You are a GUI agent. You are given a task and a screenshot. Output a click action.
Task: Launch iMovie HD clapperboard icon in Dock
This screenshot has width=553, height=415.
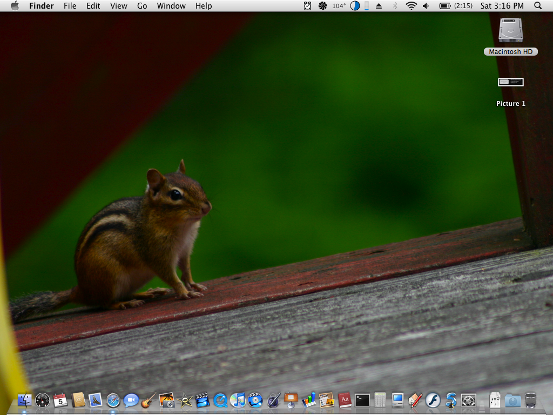[203, 400]
